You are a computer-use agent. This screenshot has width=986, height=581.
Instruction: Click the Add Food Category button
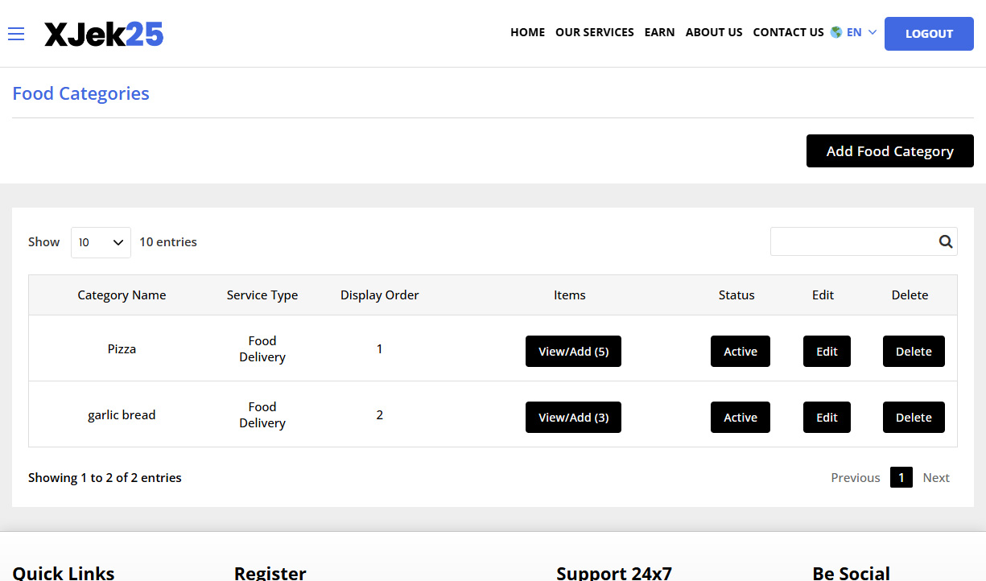tap(889, 151)
